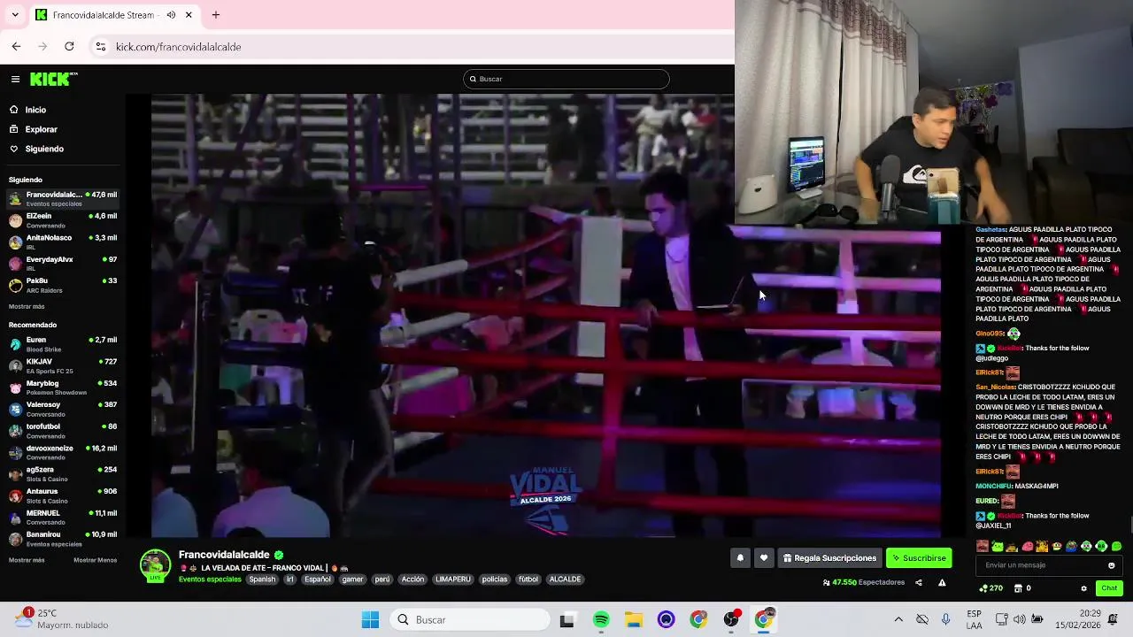Open Explorar in sidebar
This screenshot has height=637, width=1133.
pos(41,129)
